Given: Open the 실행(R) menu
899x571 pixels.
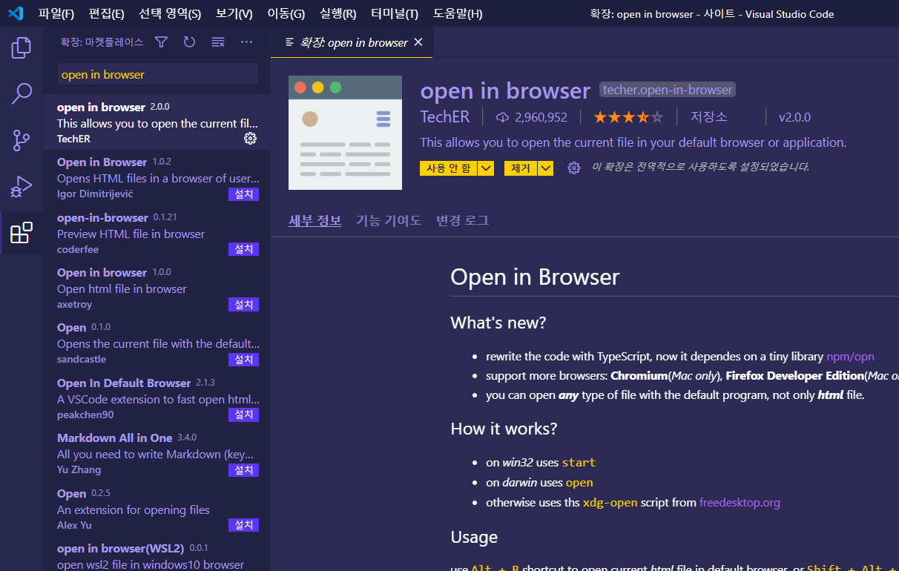Looking at the screenshot, I should (337, 13).
